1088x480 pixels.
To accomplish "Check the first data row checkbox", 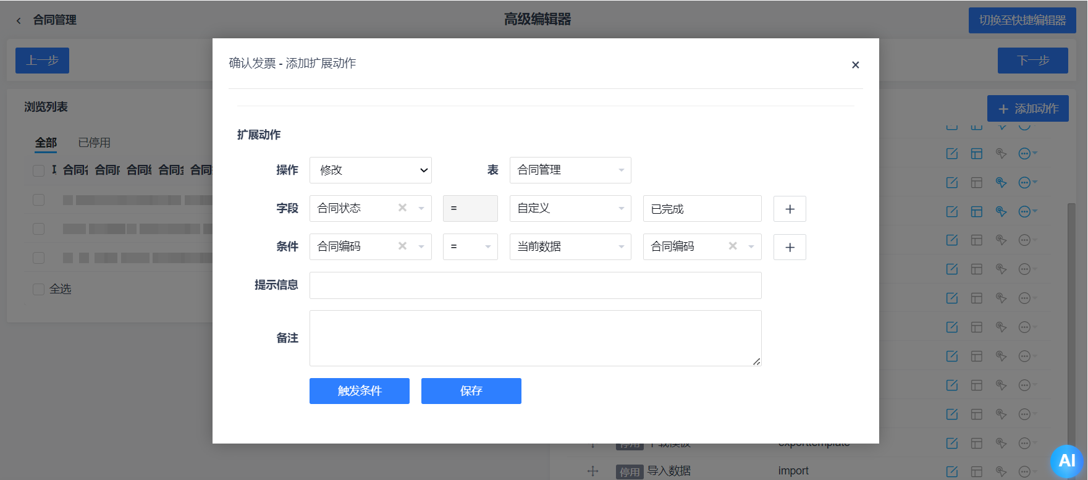I will (39, 200).
